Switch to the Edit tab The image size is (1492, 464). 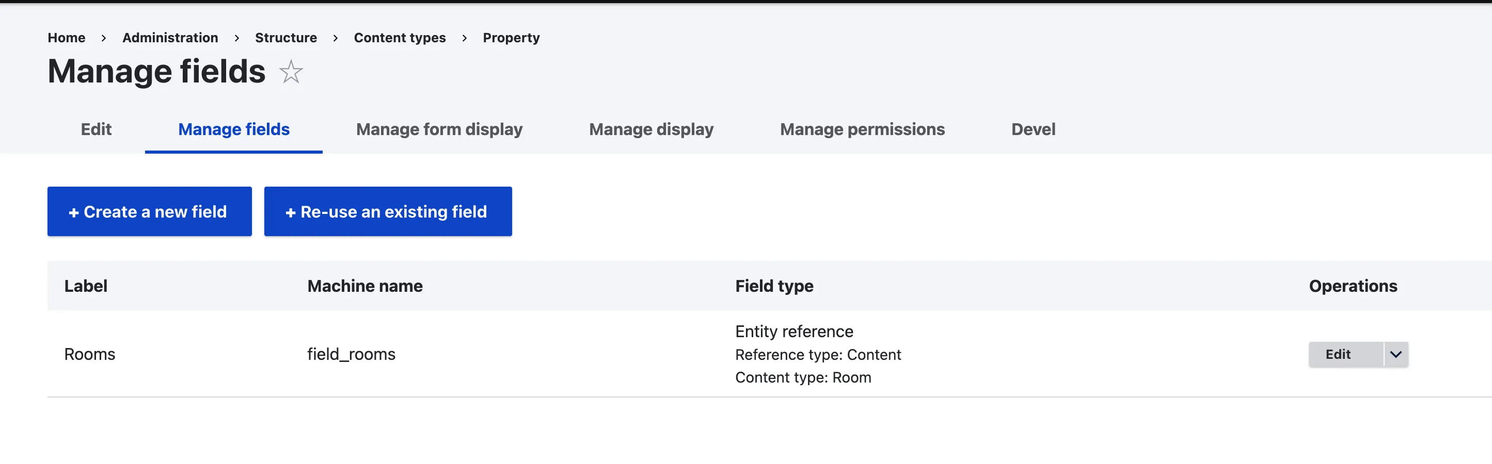tap(96, 129)
